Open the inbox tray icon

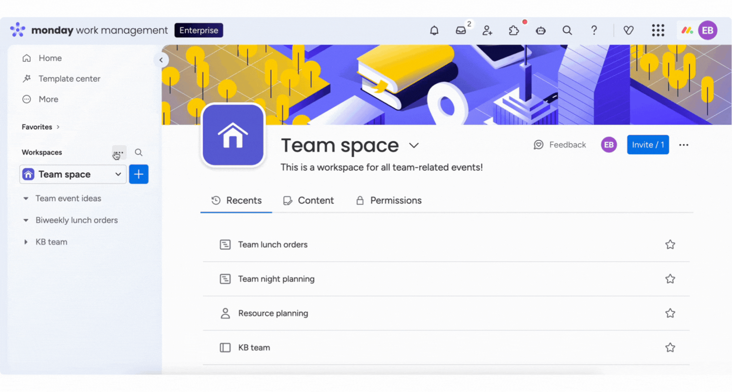461,30
